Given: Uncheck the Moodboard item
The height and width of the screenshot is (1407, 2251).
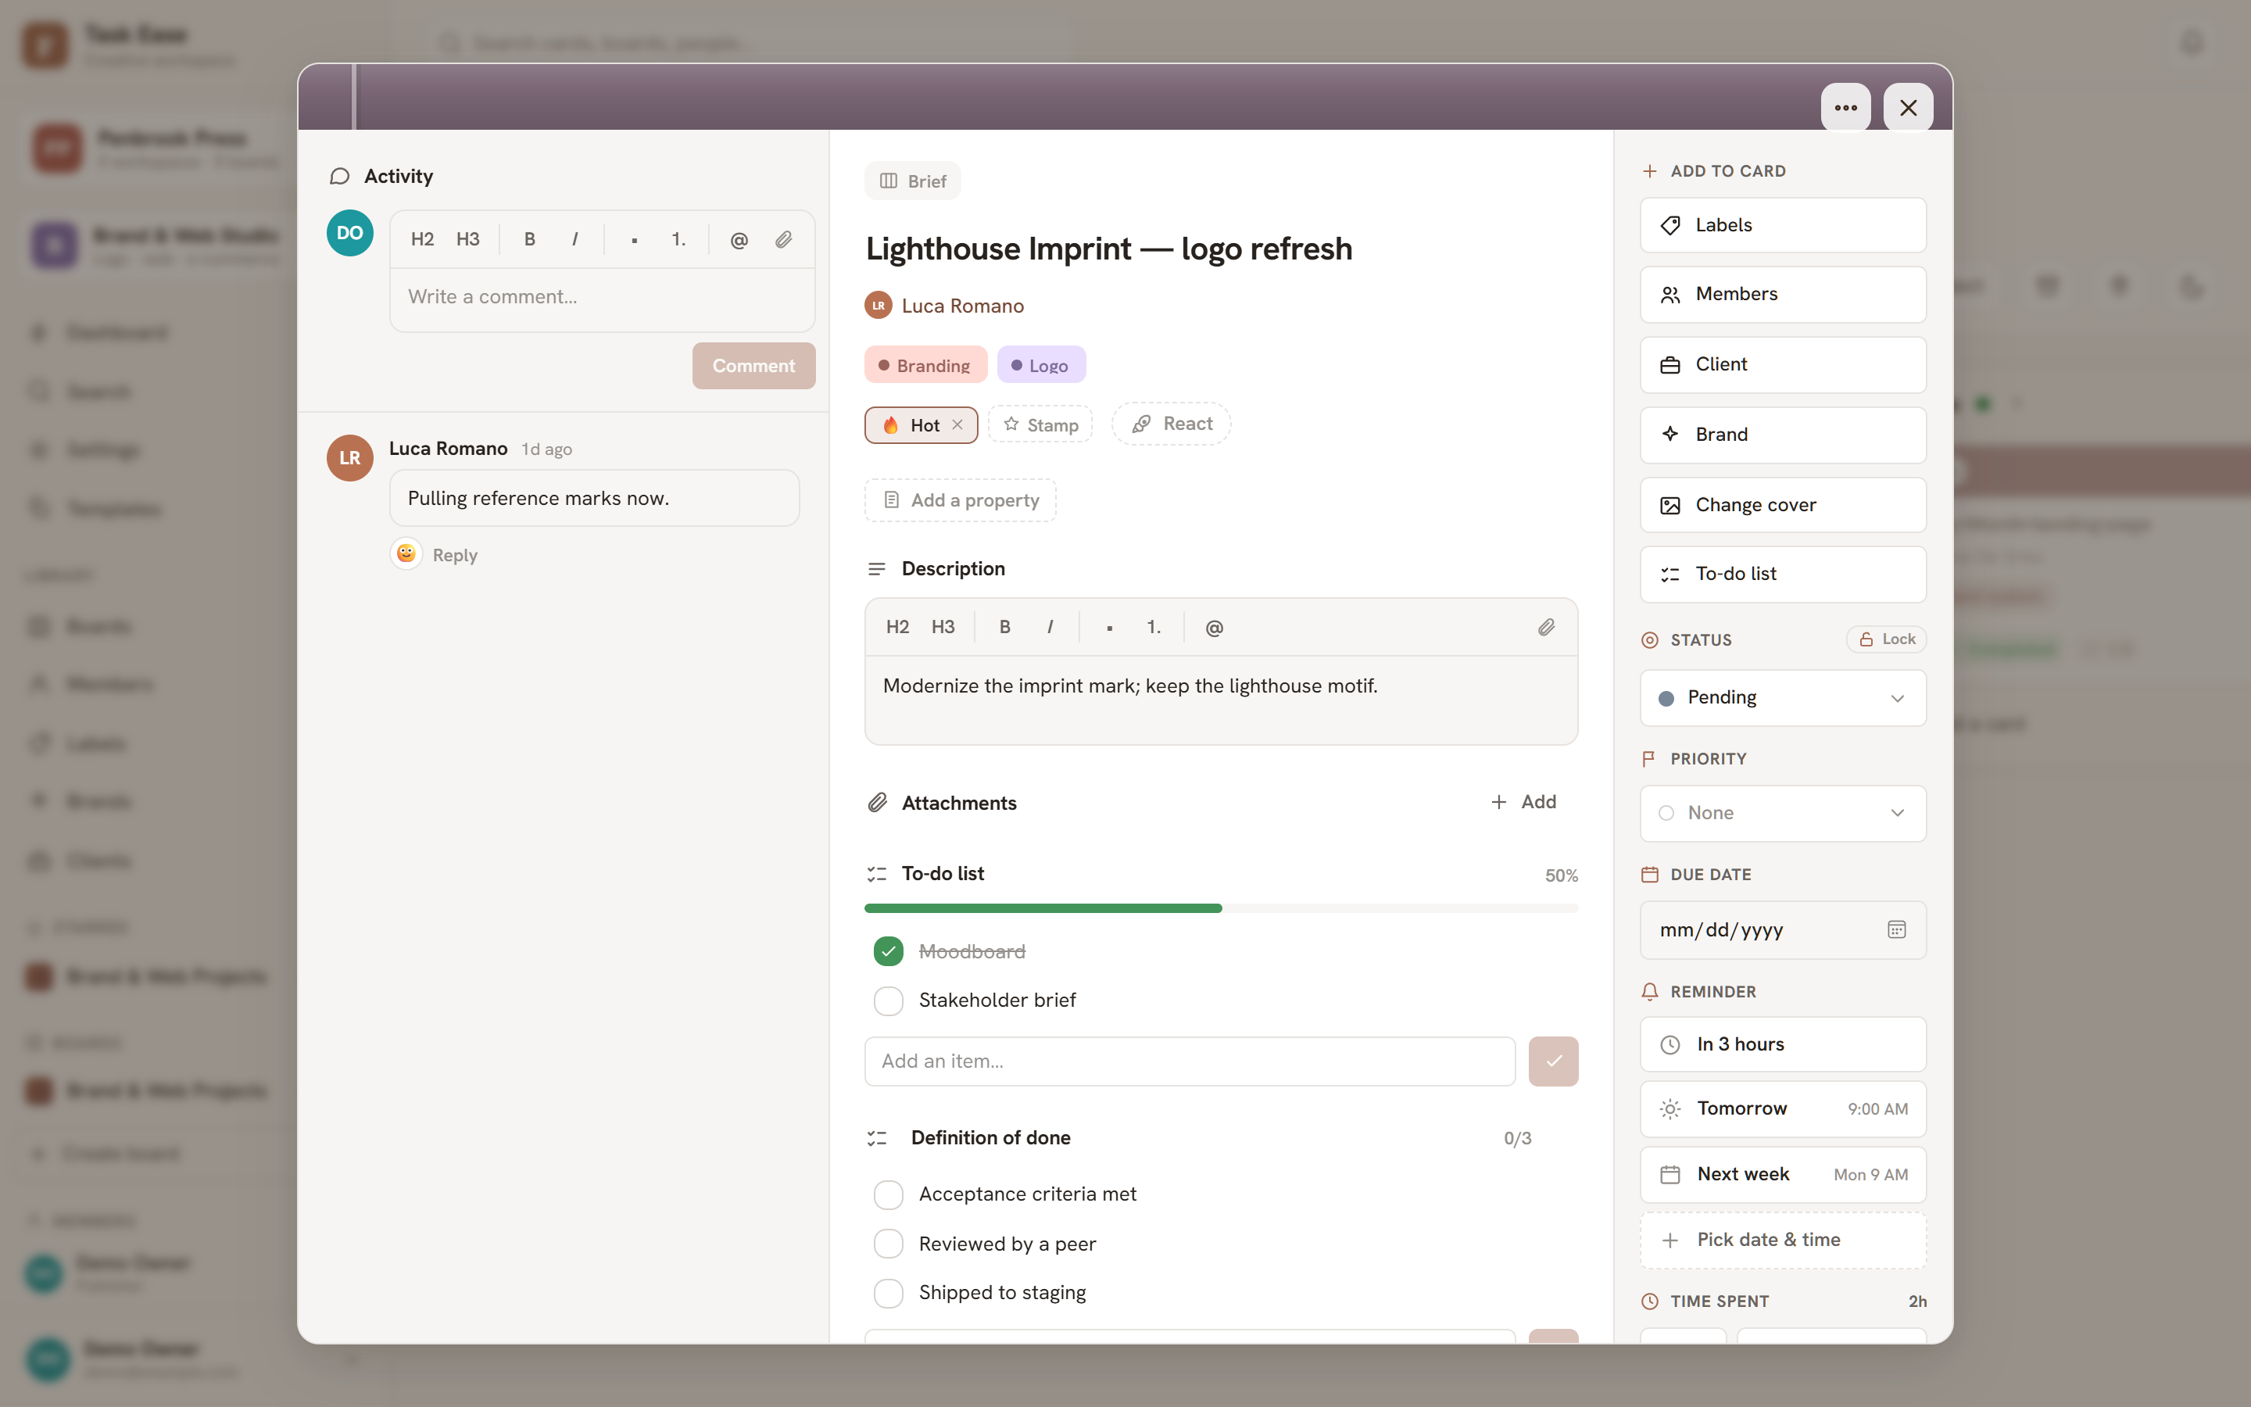Looking at the screenshot, I should tap(889, 951).
